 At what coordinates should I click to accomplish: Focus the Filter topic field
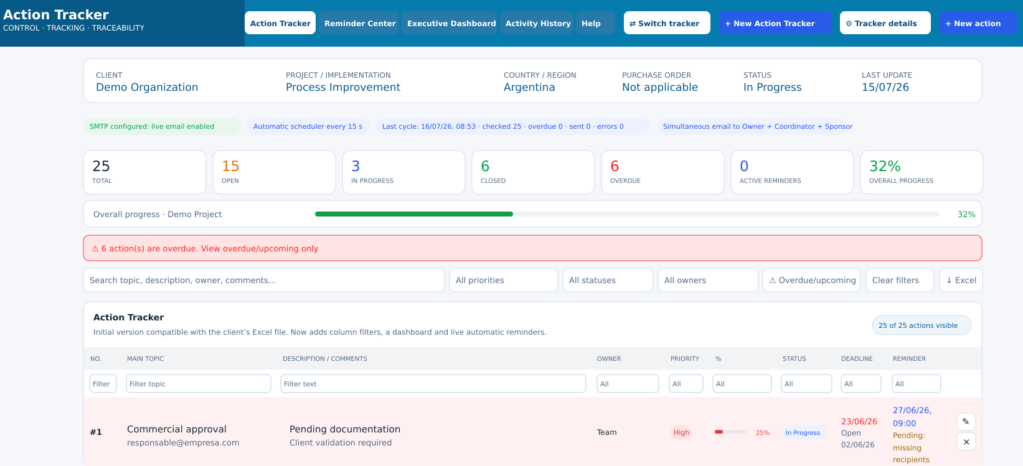[199, 384]
